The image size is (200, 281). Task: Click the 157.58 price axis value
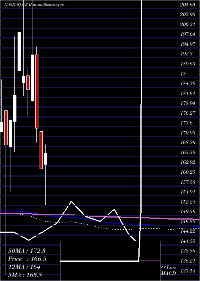click(187, 182)
